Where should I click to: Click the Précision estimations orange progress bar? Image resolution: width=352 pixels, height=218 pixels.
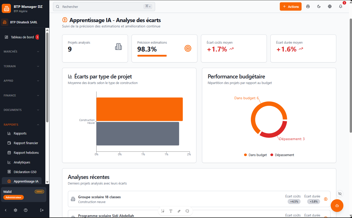pyautogui.click(x=152, y=56)
